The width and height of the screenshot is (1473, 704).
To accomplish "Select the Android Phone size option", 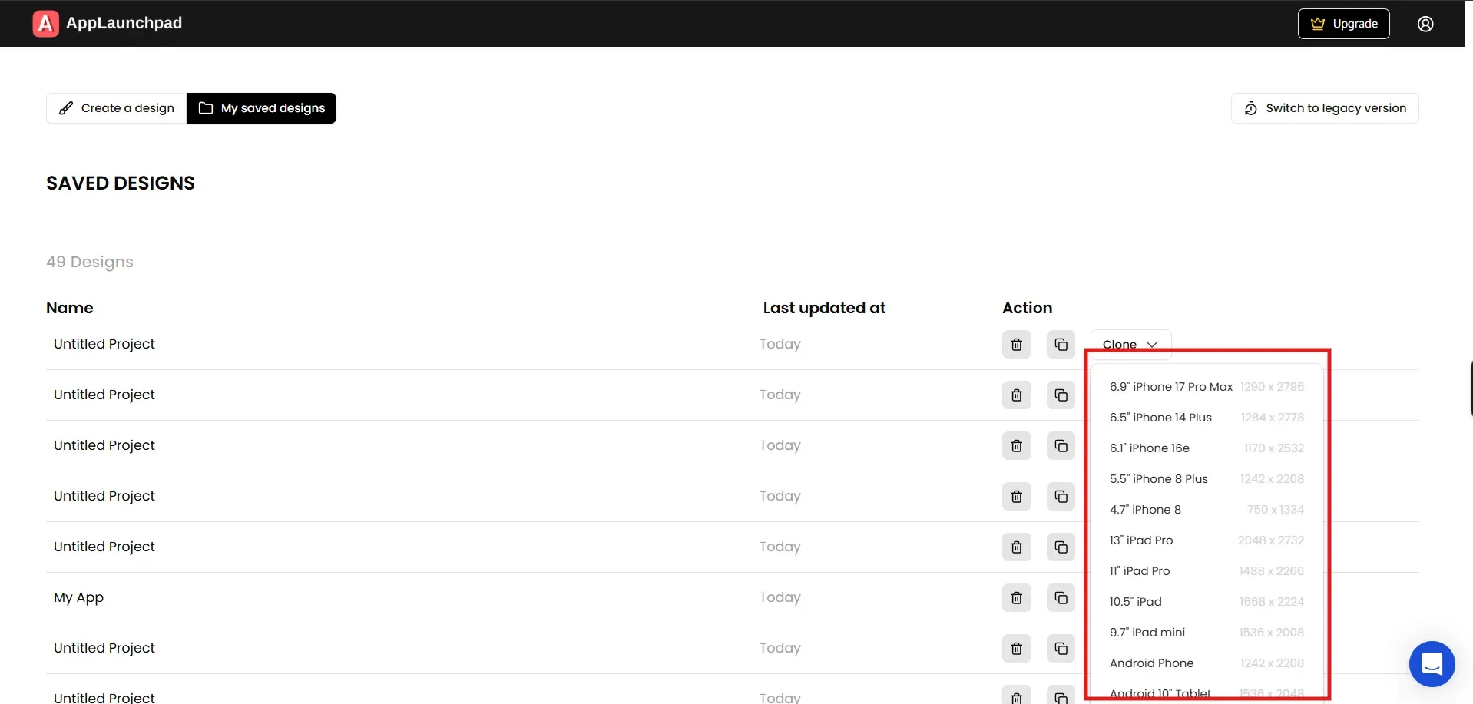I will pyautogui.click(x=1151, y=663).
